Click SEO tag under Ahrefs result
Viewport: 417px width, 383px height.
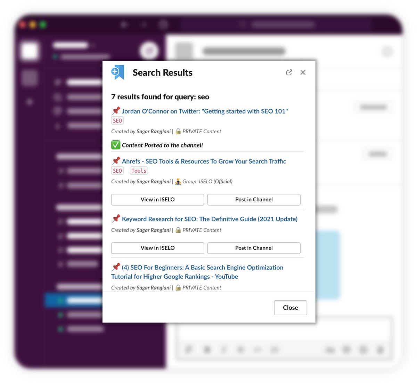click(x=117, y=170)
